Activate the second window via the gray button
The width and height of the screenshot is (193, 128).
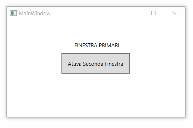[x=95, y=63]
